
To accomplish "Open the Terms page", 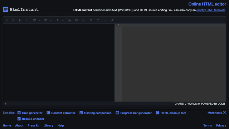I will (x=208, y=125).
